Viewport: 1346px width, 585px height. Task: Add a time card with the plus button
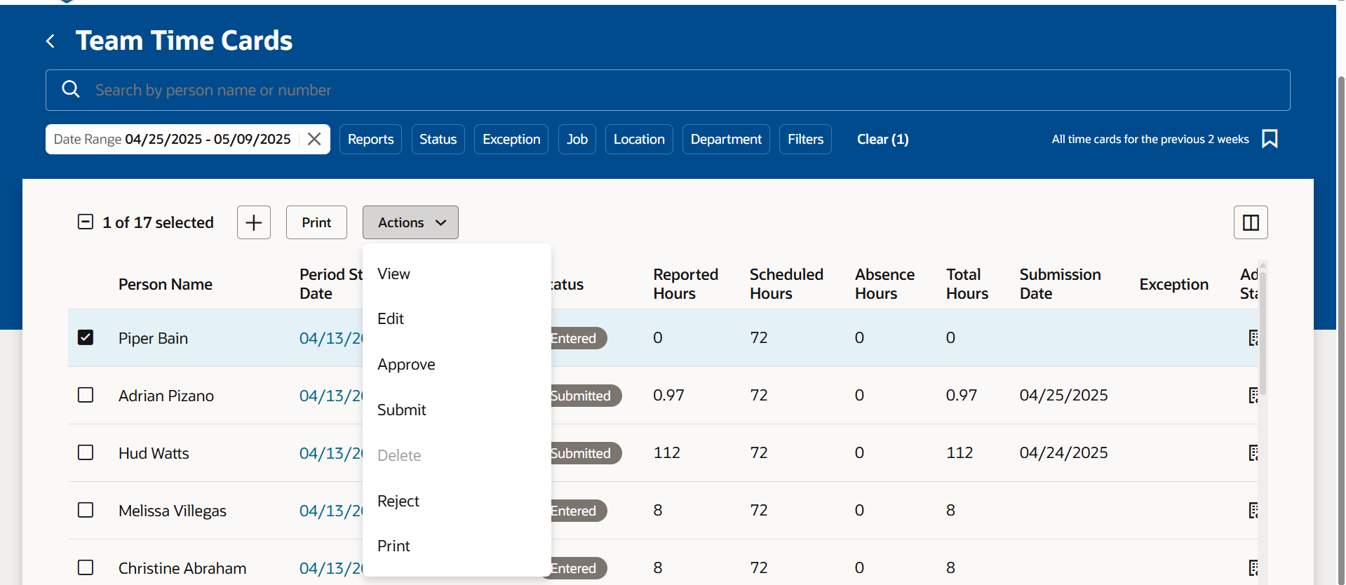[x=254, y=222]
